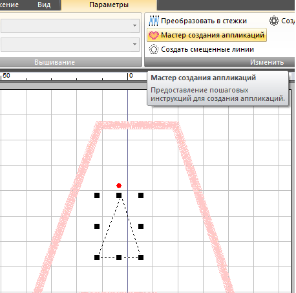296x293 pixels.
Task: Open the partially visible tab ending in 'кение'
Action: tap(9, 5)
